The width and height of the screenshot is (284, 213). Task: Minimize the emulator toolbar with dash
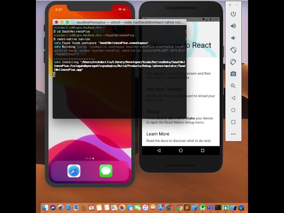pyautogui.click(x=237, y=5)
